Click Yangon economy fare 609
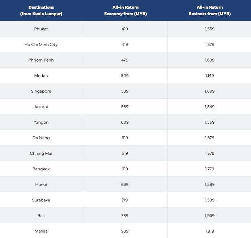 click(x=125, y=122)
